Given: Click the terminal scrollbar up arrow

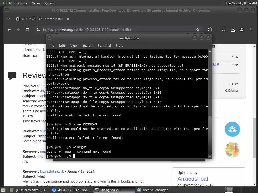Looking at the screenshot, I should (x=210, y=51).
